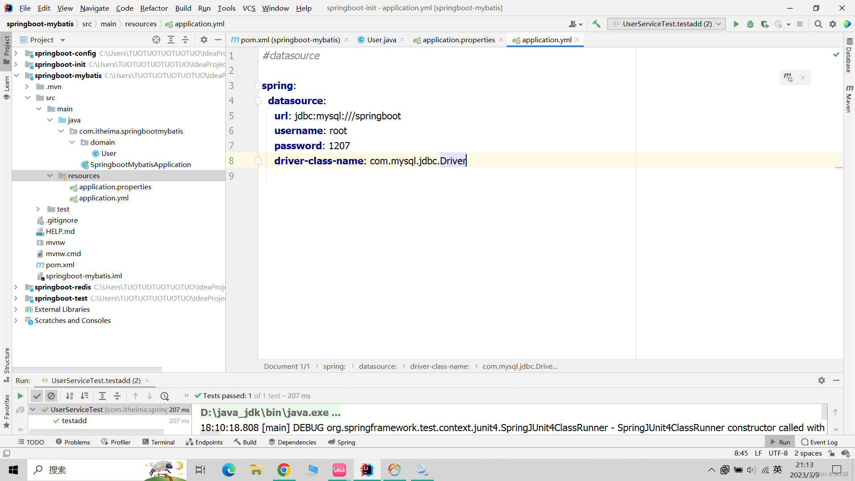This screenshot has height=481, width=855.
Task: Open UserServiceTest.testadd run configuration dropdown
Action: (667, 24)
